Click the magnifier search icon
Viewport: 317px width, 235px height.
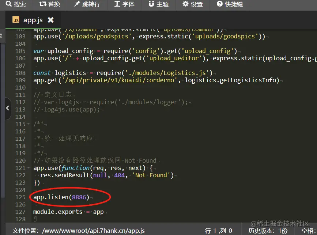point(9,4)
